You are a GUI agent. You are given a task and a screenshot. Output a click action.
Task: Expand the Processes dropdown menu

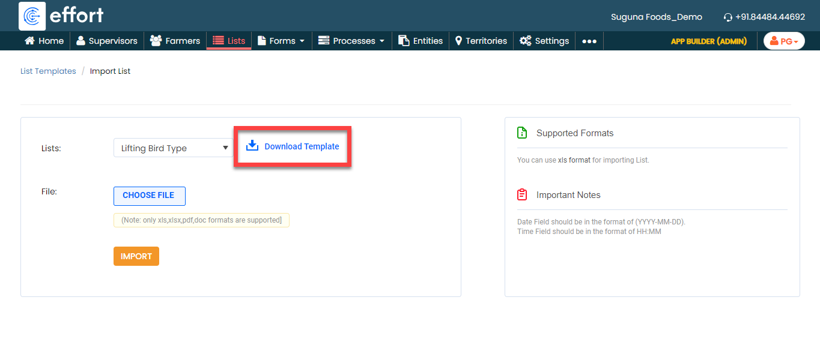(351, 41)
